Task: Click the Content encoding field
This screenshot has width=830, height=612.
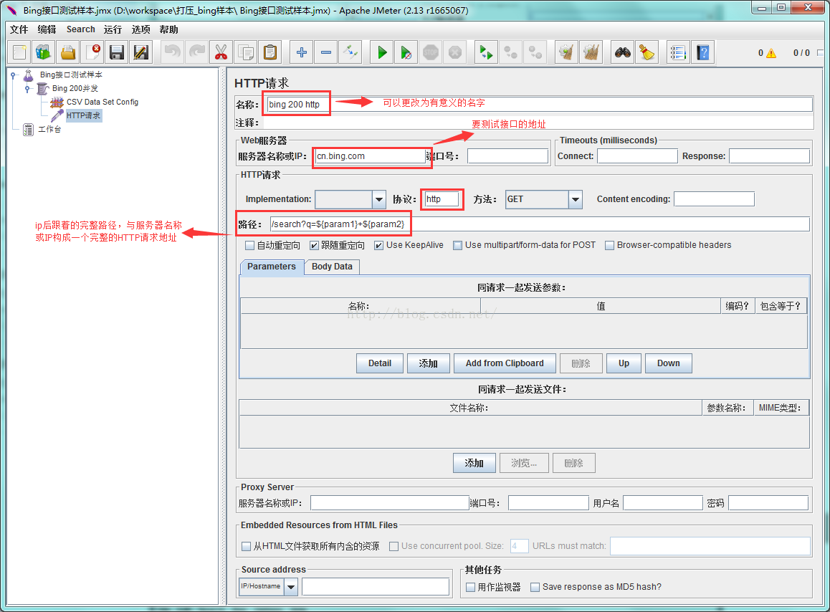Action: click(714, 199)
